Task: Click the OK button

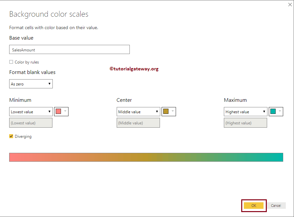Action: point(253,206)
